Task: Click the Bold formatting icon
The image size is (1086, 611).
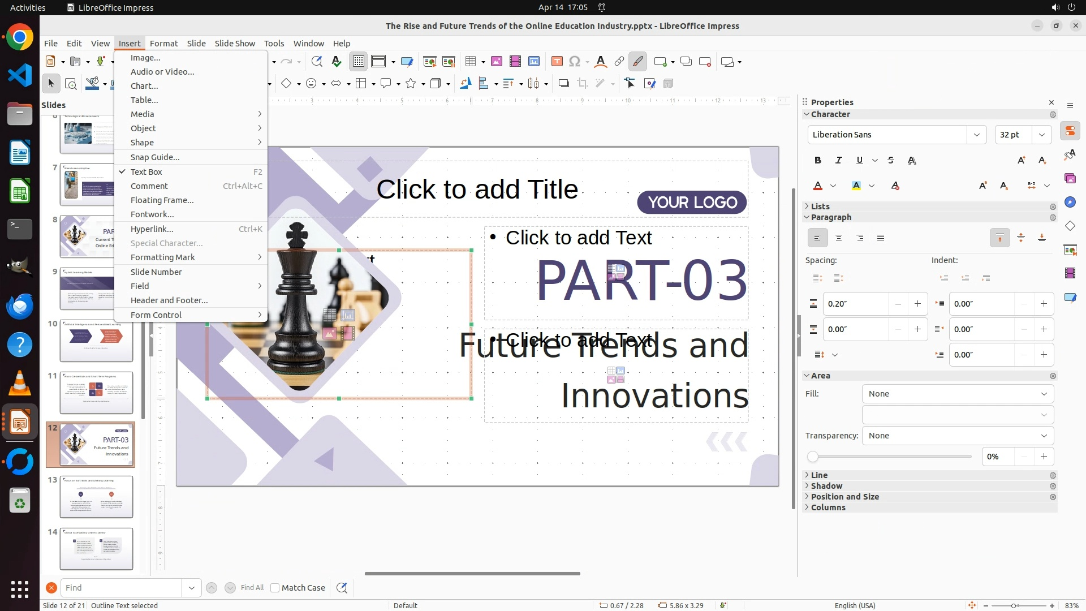Action: pyautogui.click(x=817, y=161)
